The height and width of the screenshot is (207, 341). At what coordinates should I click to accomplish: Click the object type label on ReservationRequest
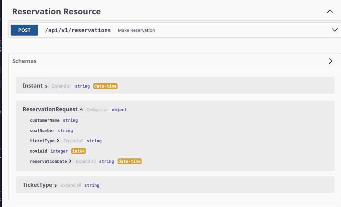[119, 109]
